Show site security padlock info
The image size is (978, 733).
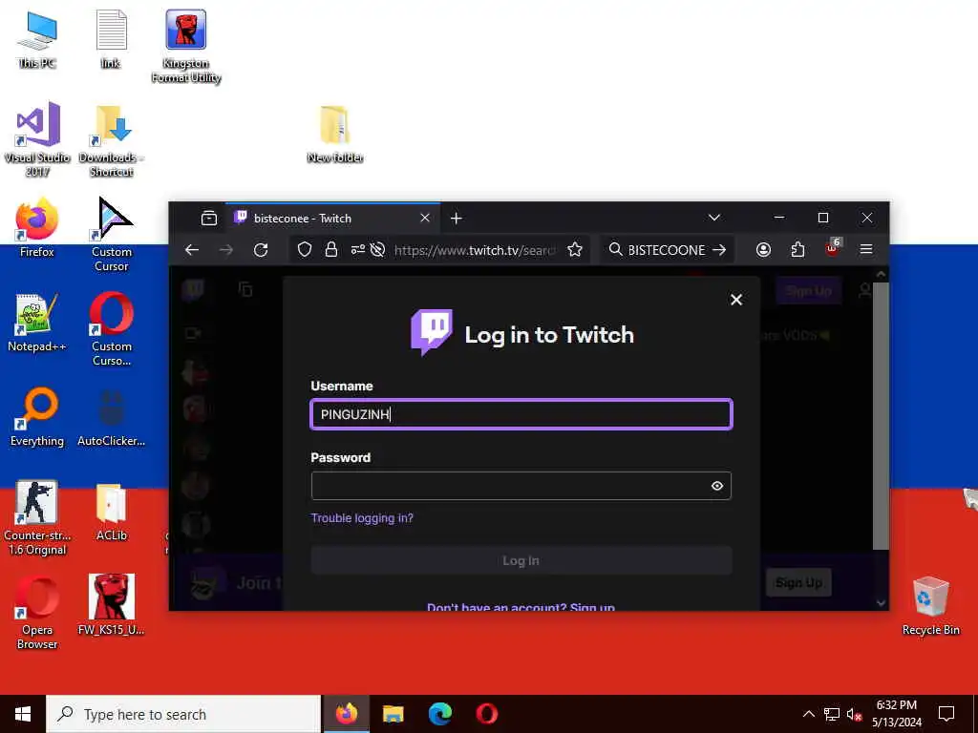(x=331, y=250)
